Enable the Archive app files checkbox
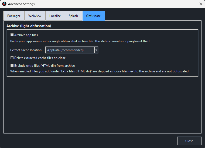 12,35
